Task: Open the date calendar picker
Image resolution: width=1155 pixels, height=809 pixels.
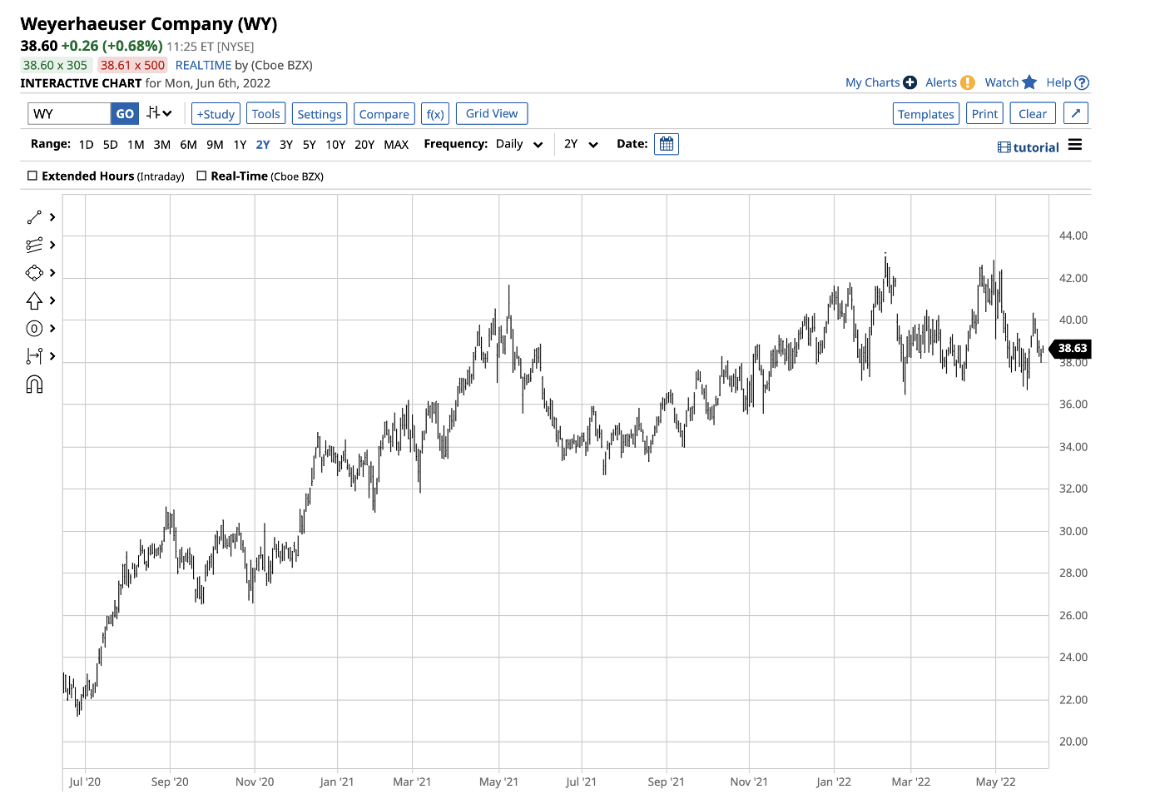Action: point(666,144)
